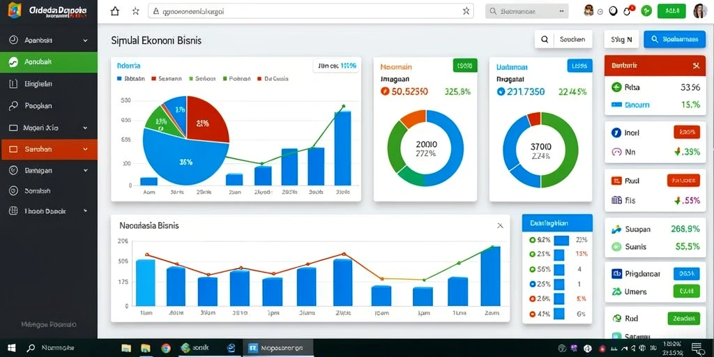714x357 pixels.
Task: Expand the Sarobon sidebar item chevron
Action: [85, 149]
